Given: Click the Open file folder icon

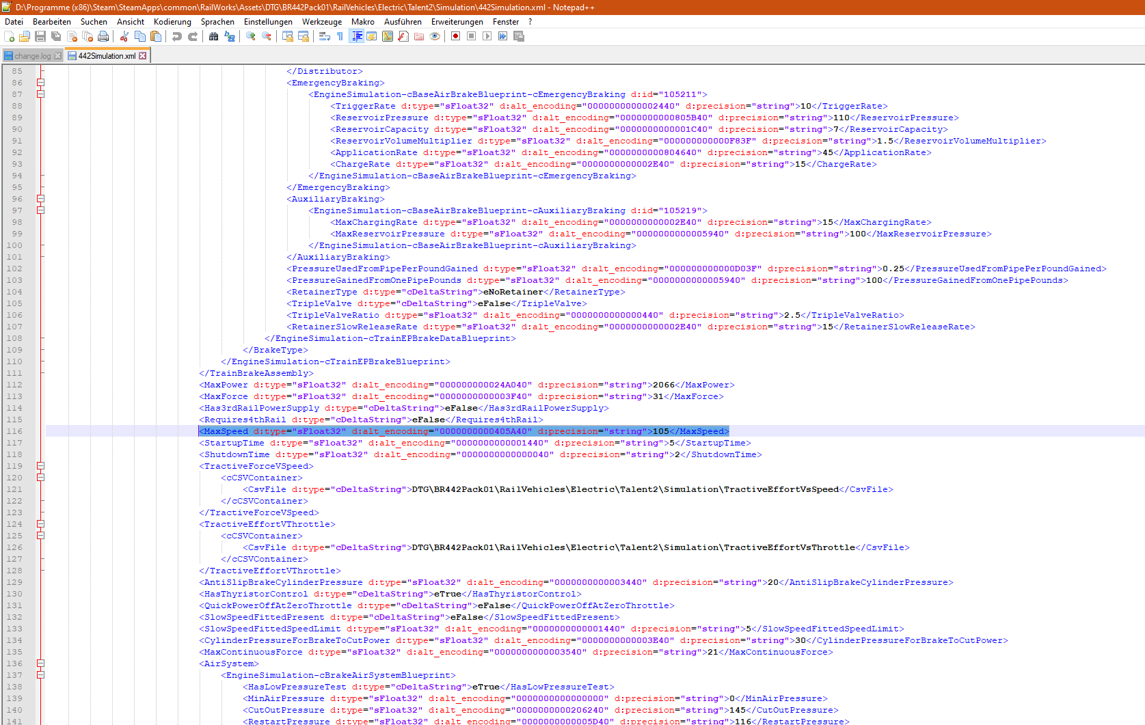Looking at the screenshot, I should coord(25,36).
